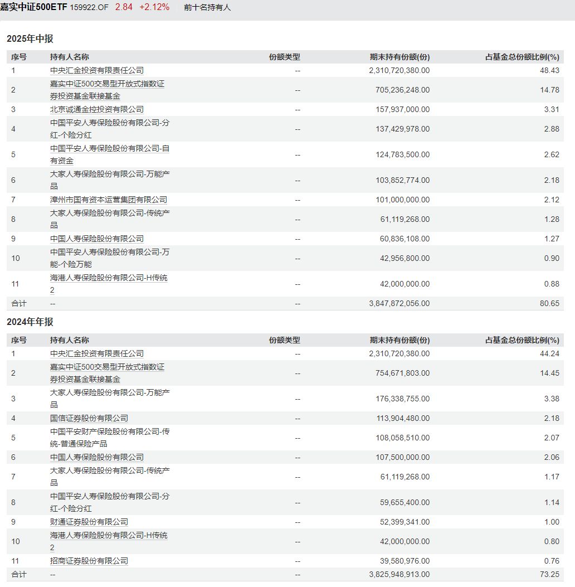
Task: Click 海港人寿 H传统2 link in 2025年中报
Action: point(108,284)
